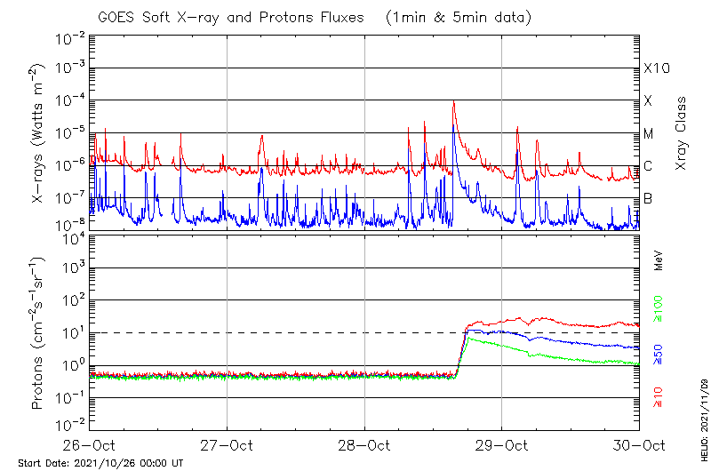Select the B X-ray class label
This screenshot has height=471, width=711.
click(648, 198)
